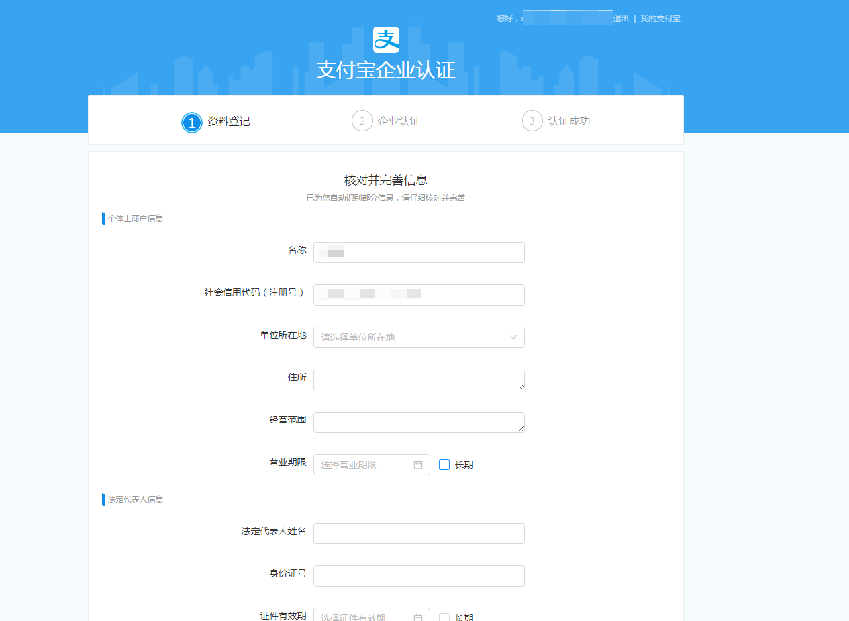Click the Alipay logo icon

(x=385, y=40)
